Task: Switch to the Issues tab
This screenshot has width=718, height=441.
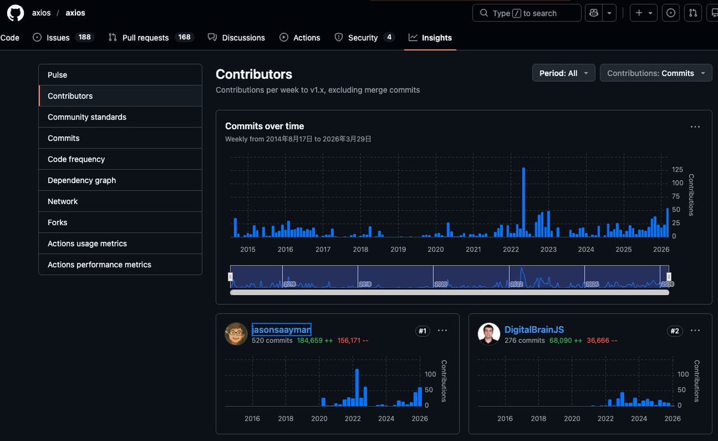Action: tap(63, 38)
